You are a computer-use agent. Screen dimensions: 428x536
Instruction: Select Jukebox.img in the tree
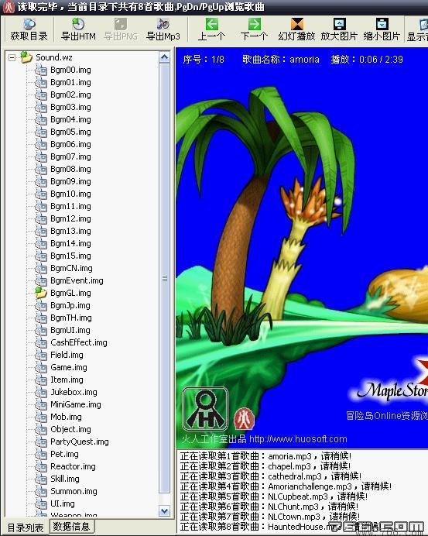click(x=74, y=392)
